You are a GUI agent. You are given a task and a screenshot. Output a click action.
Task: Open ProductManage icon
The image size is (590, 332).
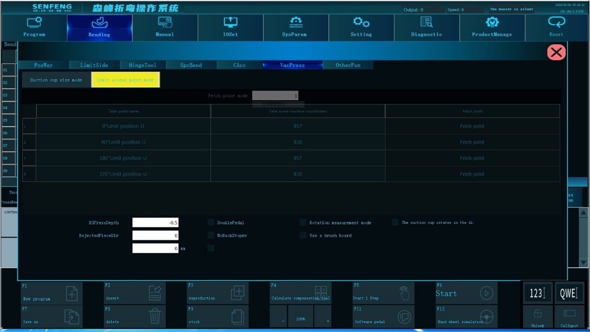coord(492,23)
